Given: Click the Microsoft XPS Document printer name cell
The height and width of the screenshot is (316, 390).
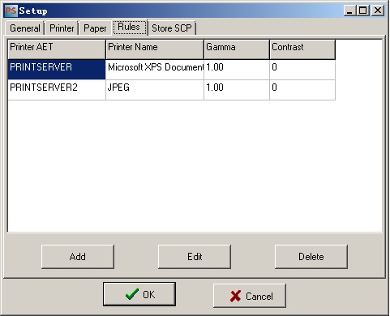Looking at the screenshot, I should (155, 70).
